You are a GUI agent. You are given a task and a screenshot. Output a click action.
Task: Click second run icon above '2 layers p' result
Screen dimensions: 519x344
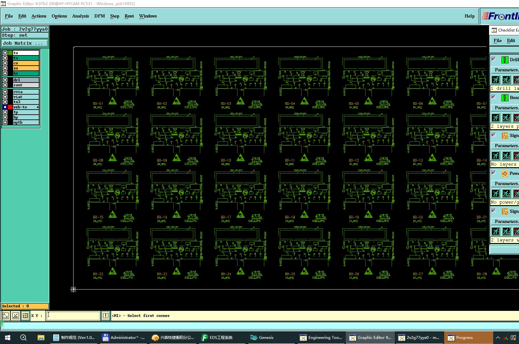(x=506, y=118)
